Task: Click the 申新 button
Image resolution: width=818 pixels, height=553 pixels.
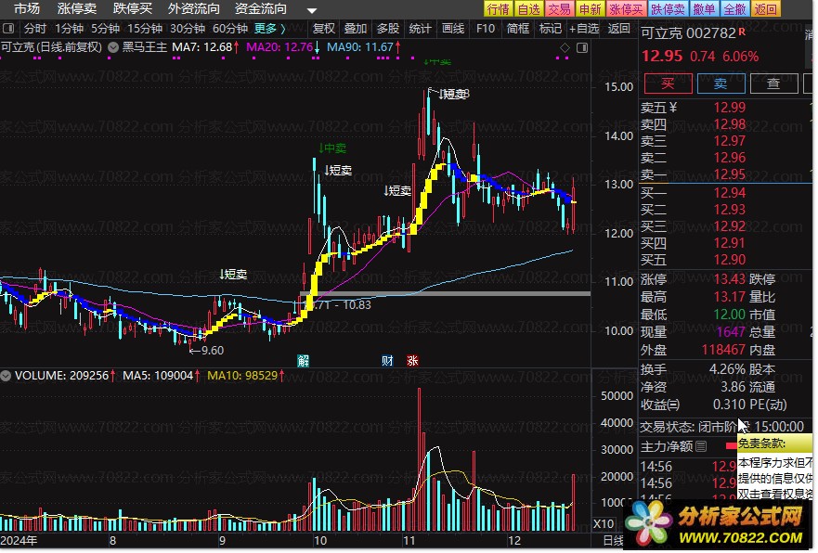Action: point(591,9)
